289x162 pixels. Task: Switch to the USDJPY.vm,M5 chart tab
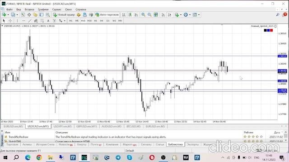pyautogui.click(x=62, y=126)
